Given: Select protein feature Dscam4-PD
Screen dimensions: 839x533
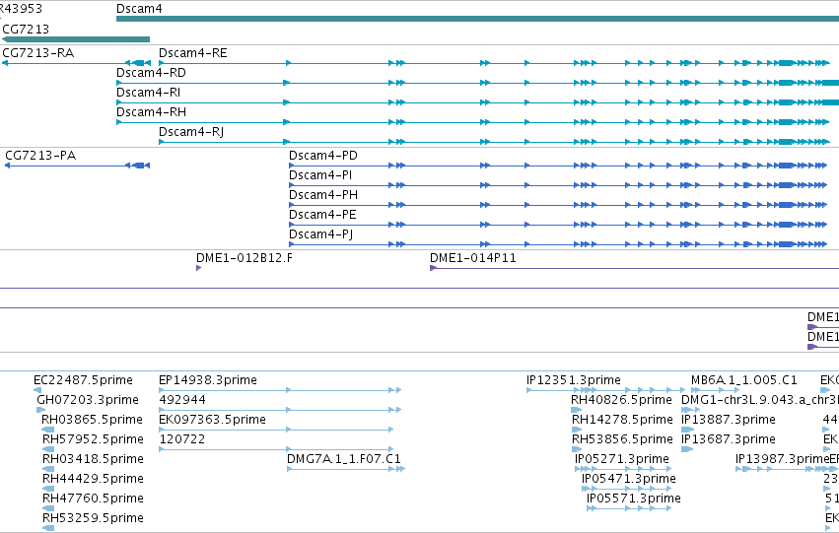Looking at the screenshot, I should 323,156.
